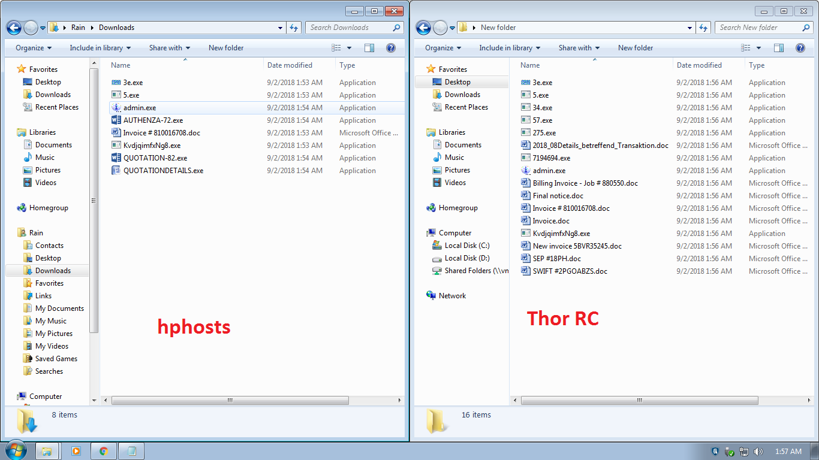Open the Windows Start menu
Viewport: 819px width, 460px height.
click(15, 451)
